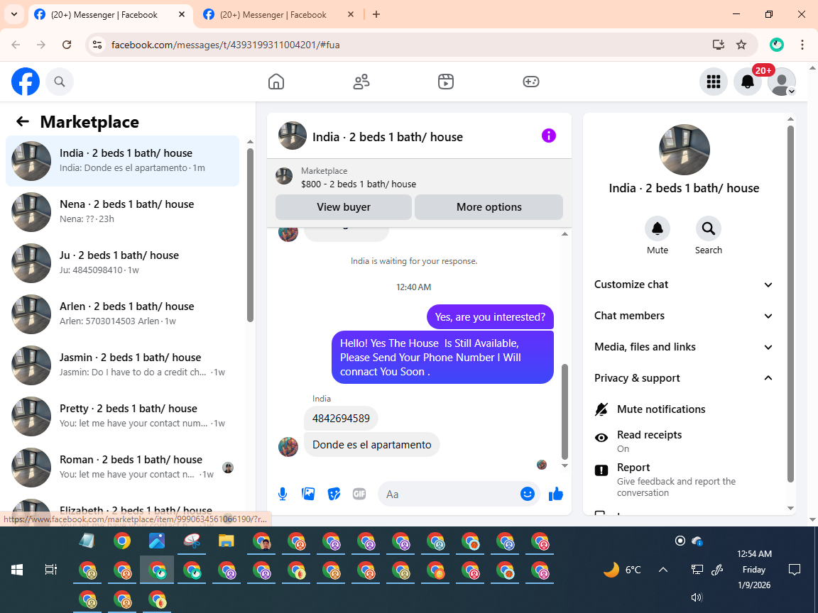This screenshot has height=613, width=818.
Task: Open the notifications bell with 20+ badge
Action: (x=748, y=82)
